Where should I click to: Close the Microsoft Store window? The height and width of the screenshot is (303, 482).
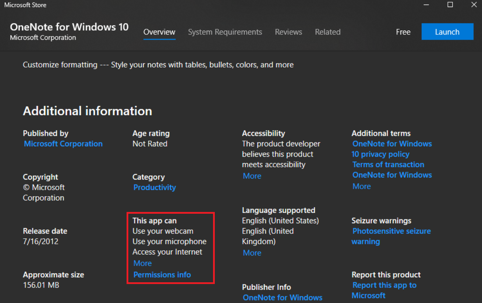click(474, 5)
